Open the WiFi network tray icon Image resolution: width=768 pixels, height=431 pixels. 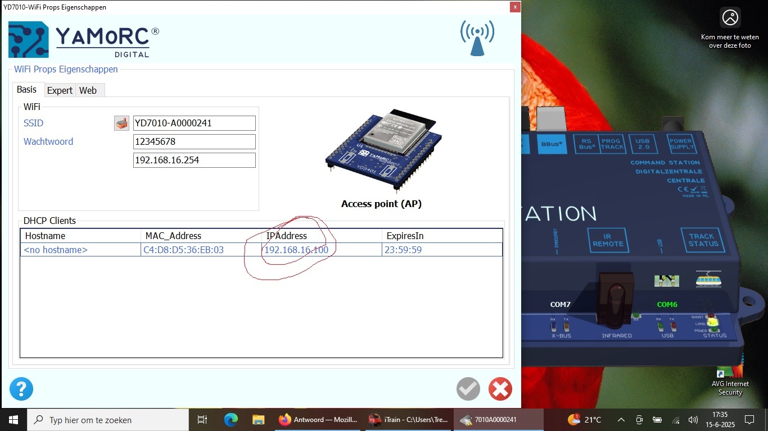coord(676,420)
